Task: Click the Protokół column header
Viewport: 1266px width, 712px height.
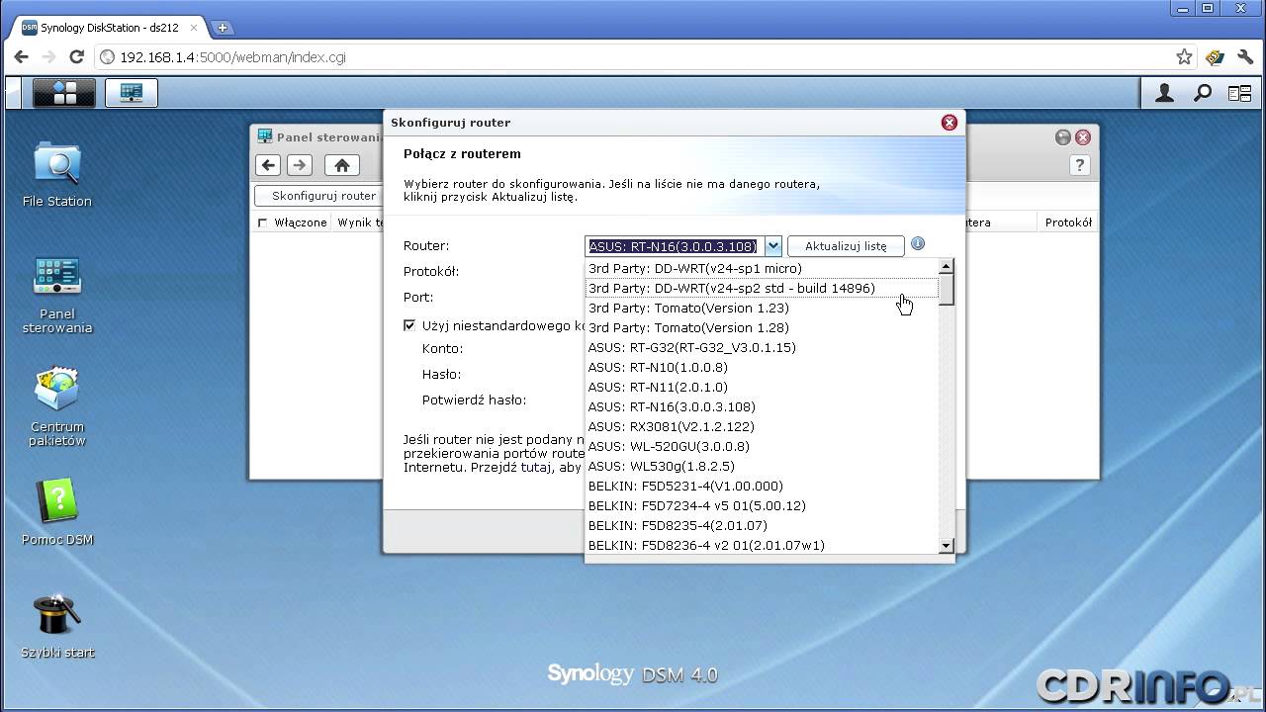Action: pos(1068,222)
